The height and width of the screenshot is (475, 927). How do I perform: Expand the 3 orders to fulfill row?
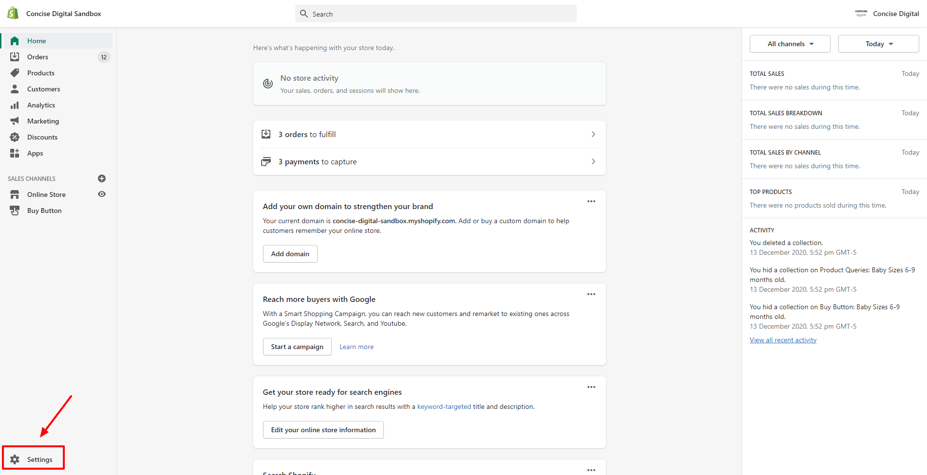pos(593,134)
